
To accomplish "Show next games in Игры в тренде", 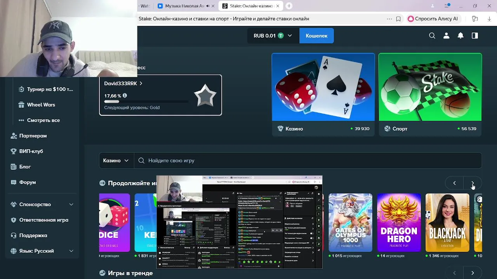I will click(x=473, y=273).
